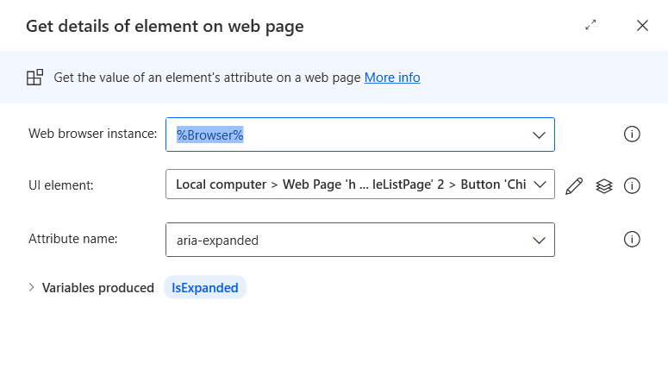
Task: Select the IsExpanded variable chip
Action: pyautogui.click(x=205, y=288)
